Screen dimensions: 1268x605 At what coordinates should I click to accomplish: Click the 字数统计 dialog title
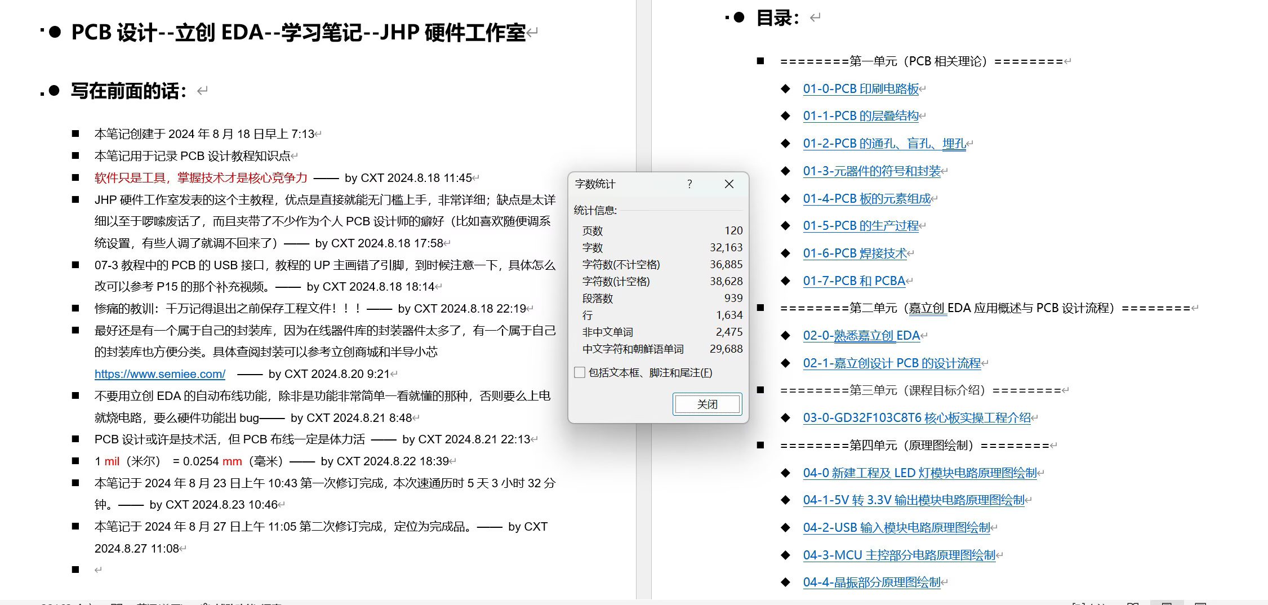tap(595, 184)
